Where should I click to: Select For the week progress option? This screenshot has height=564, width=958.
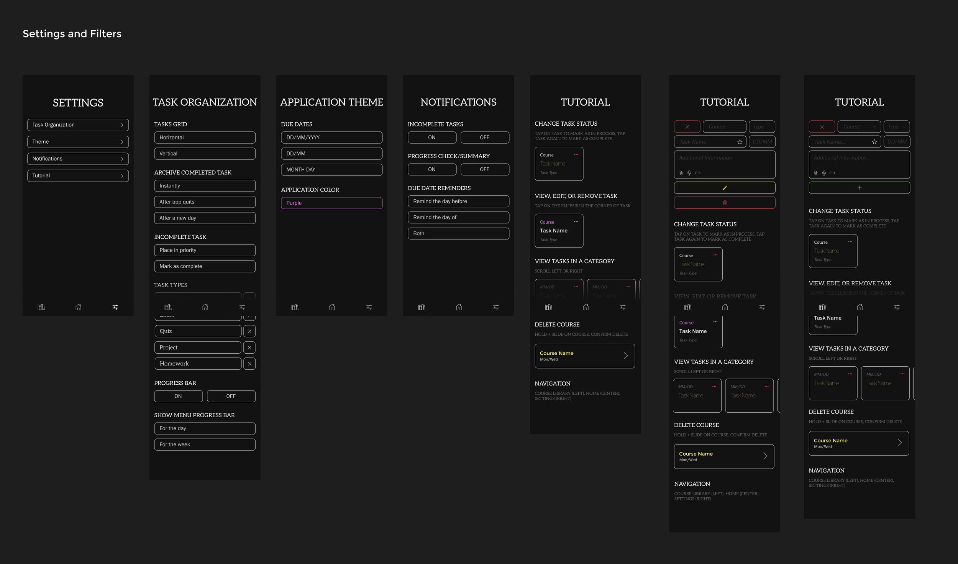pyautogui.click(x=205, y=444)
